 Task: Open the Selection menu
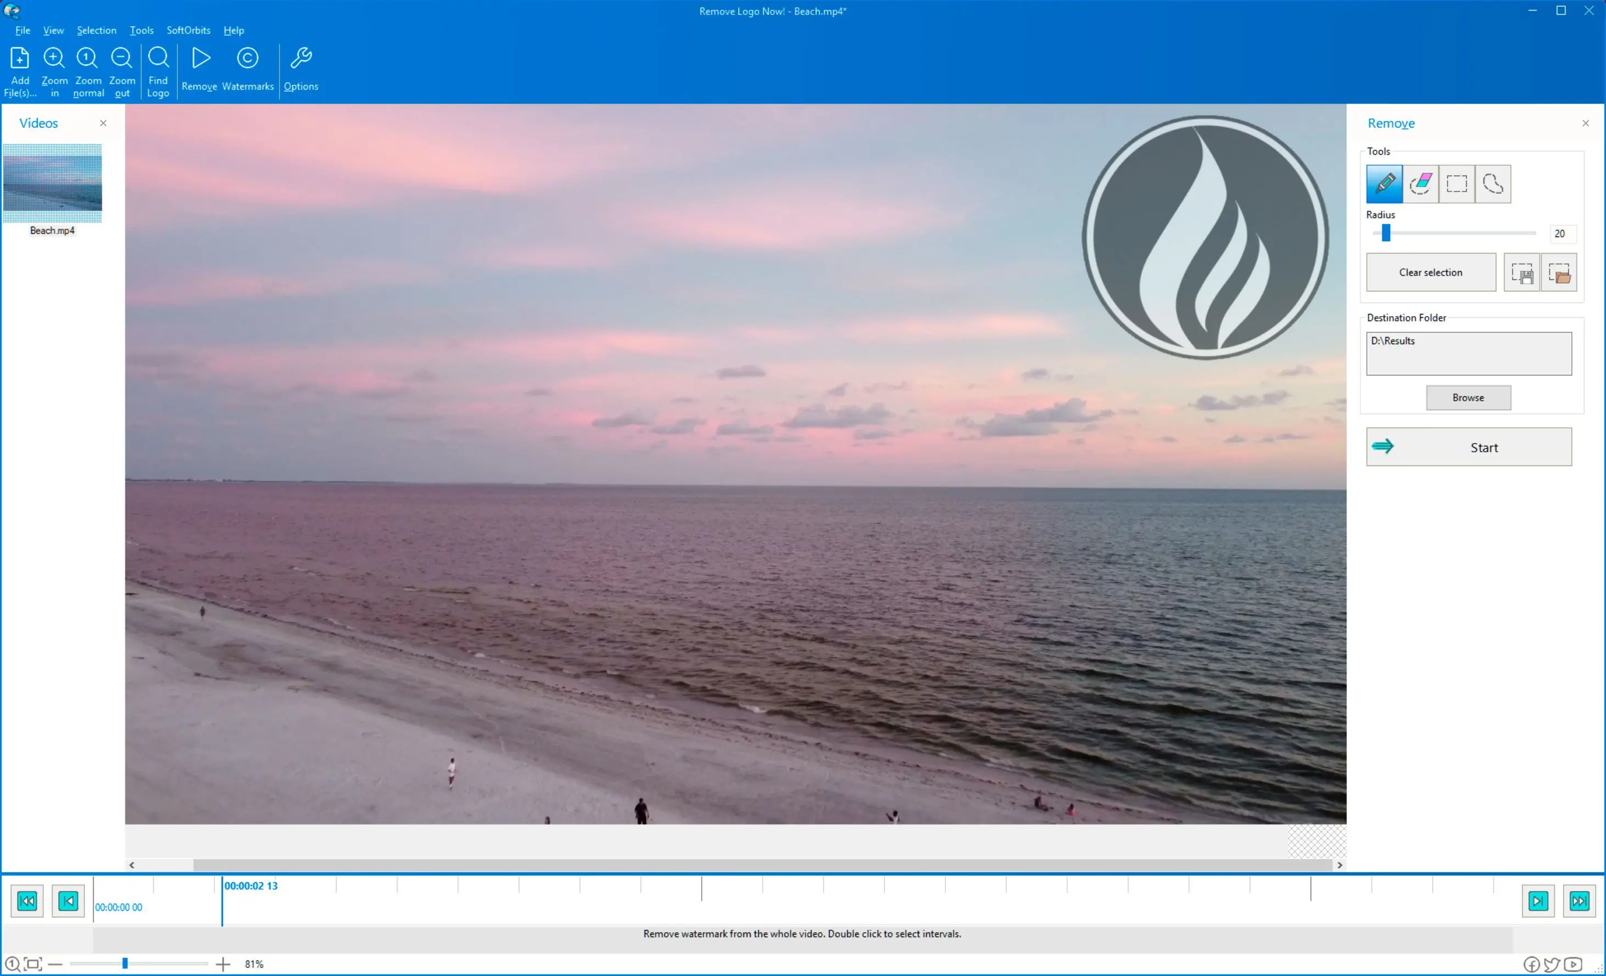(x=97, y=29)
